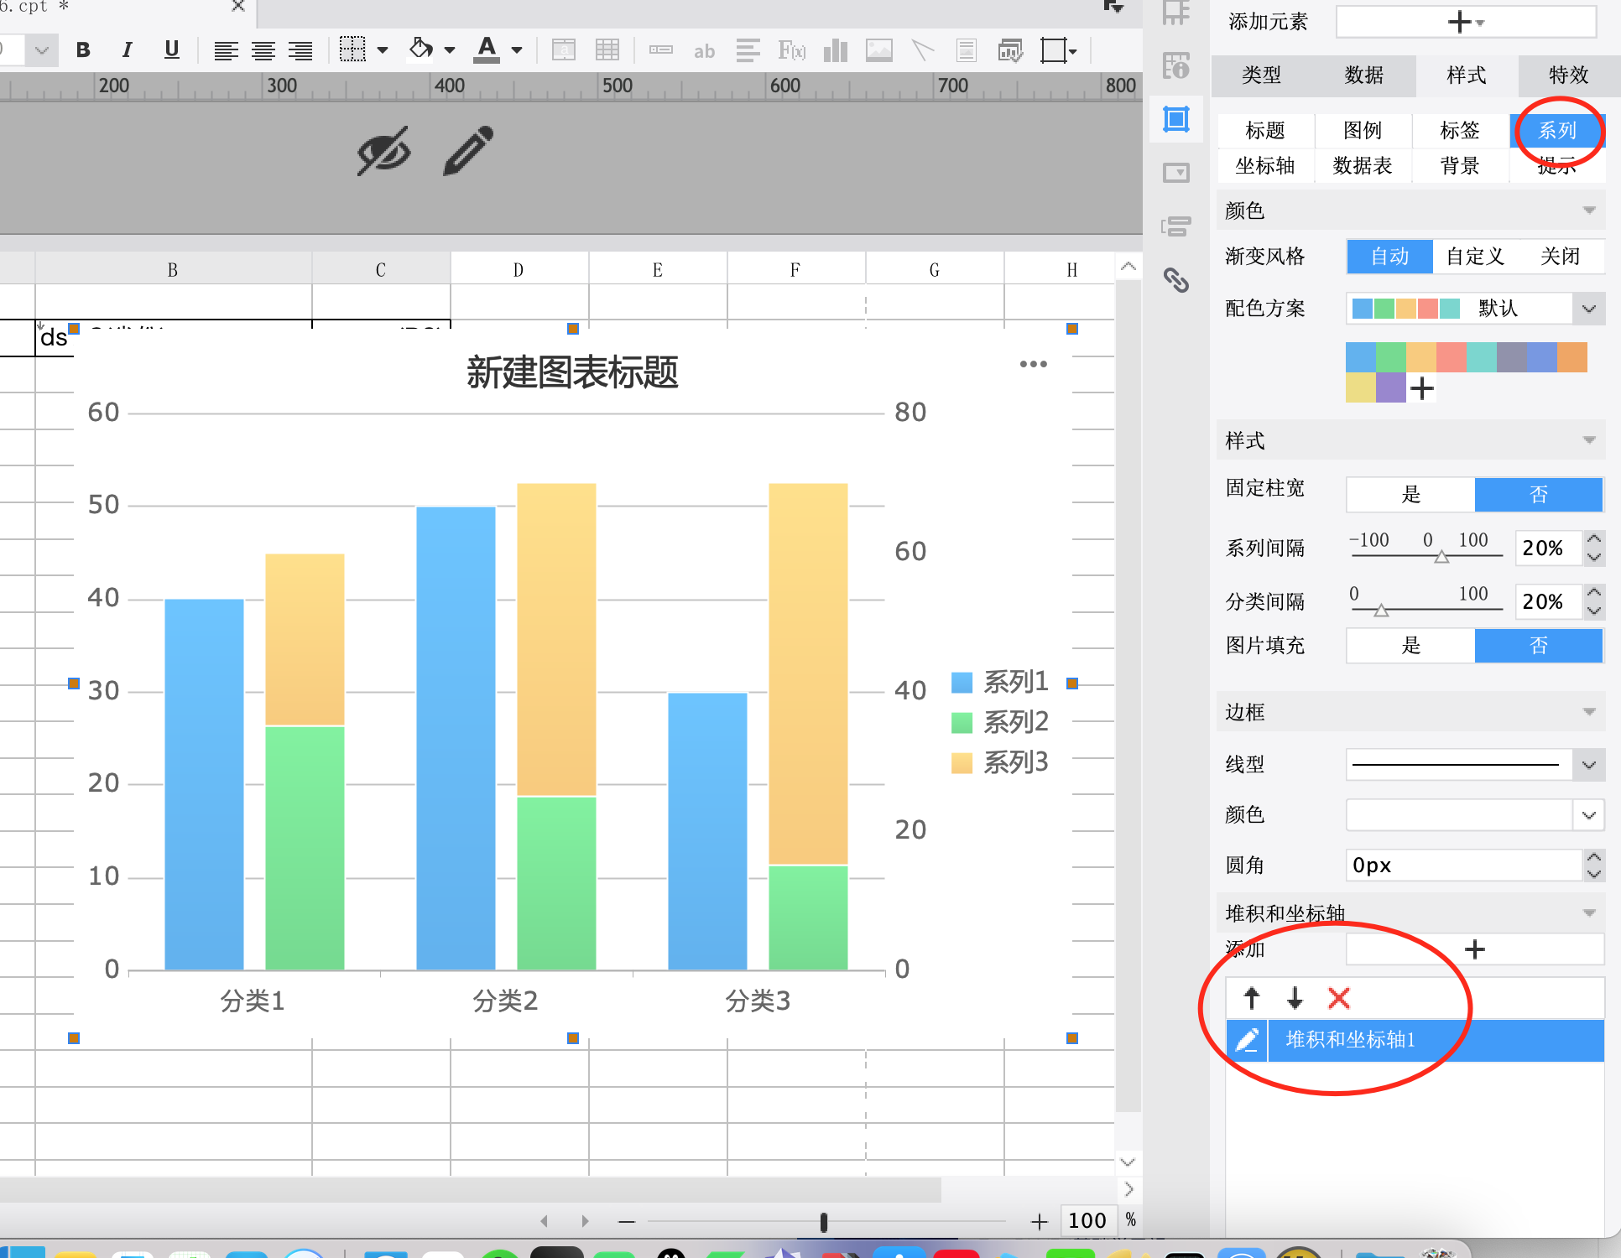Image resolution: width=1621 pixels, height=1258 pixels.
Task: Set 图片填充 to 否
Action: tap(1539, 646)
